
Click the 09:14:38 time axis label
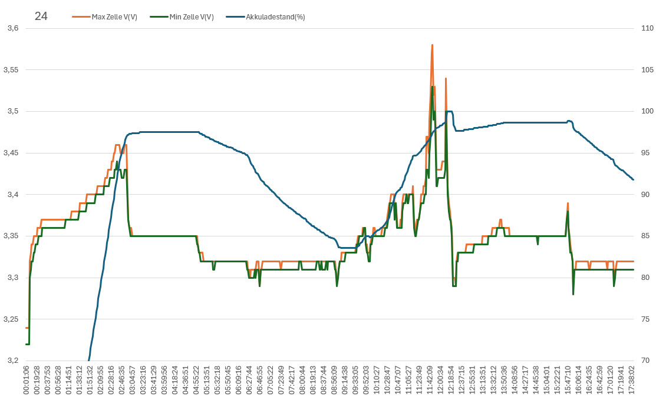click(x=345, y=381)
